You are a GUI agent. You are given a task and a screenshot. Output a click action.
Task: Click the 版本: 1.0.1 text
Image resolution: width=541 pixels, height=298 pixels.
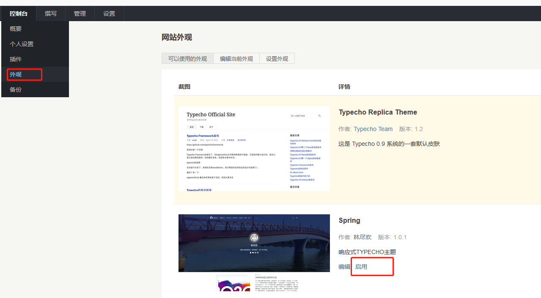[x=392, y=237]
